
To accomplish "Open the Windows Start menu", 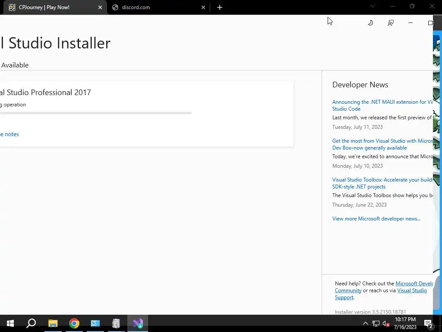I will [x=10, y=323].
